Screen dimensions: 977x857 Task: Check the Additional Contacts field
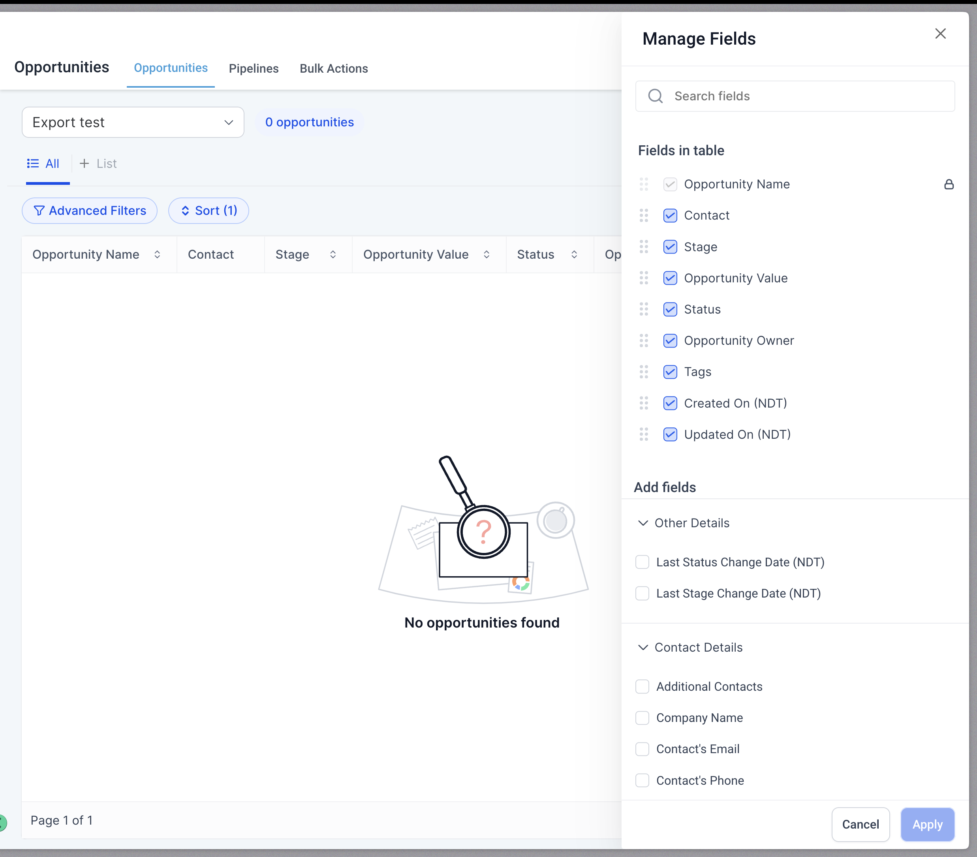coord(642,687)
